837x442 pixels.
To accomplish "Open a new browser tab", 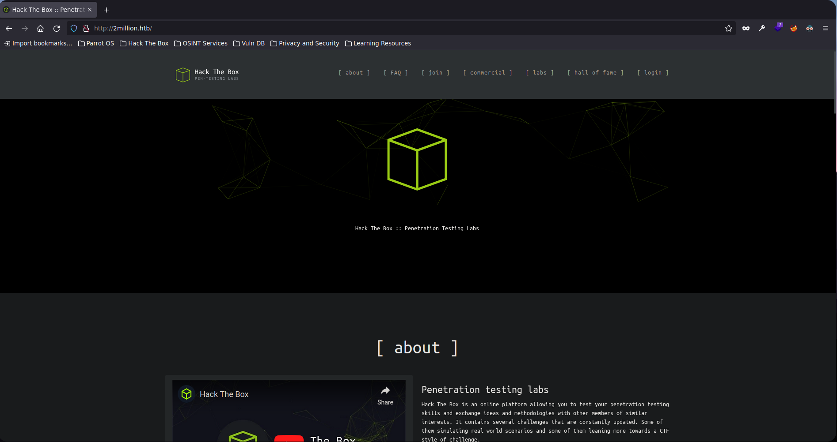I will (106, 10).
